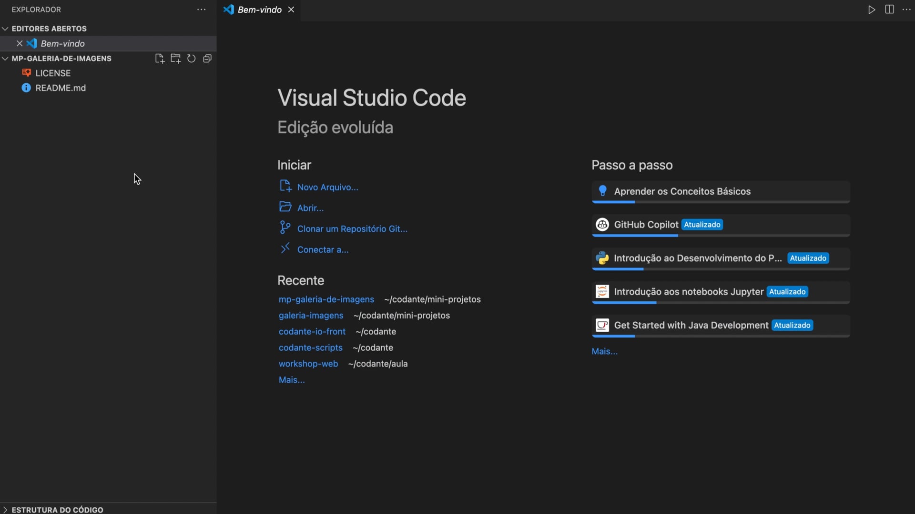Click the Run play icon top right
915x514 pixels.
(x=871, y=10)
